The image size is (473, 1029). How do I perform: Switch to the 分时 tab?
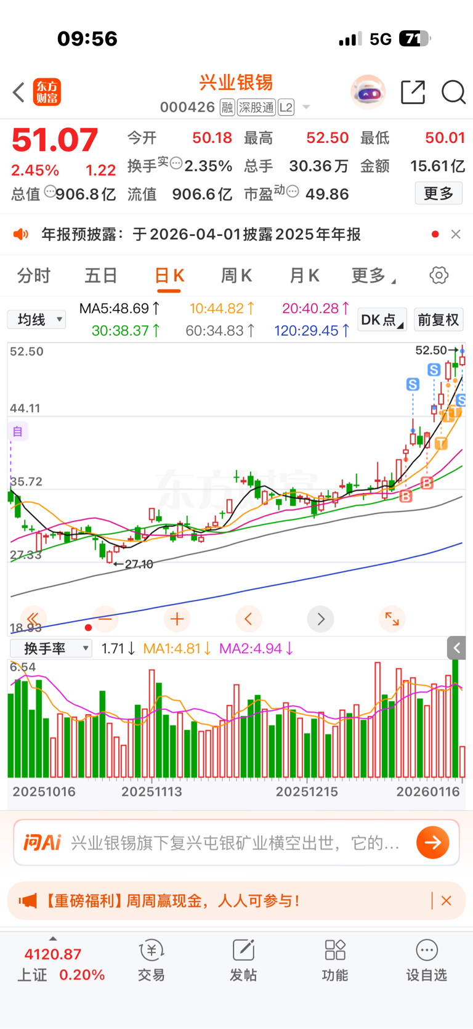coord(34,275)
